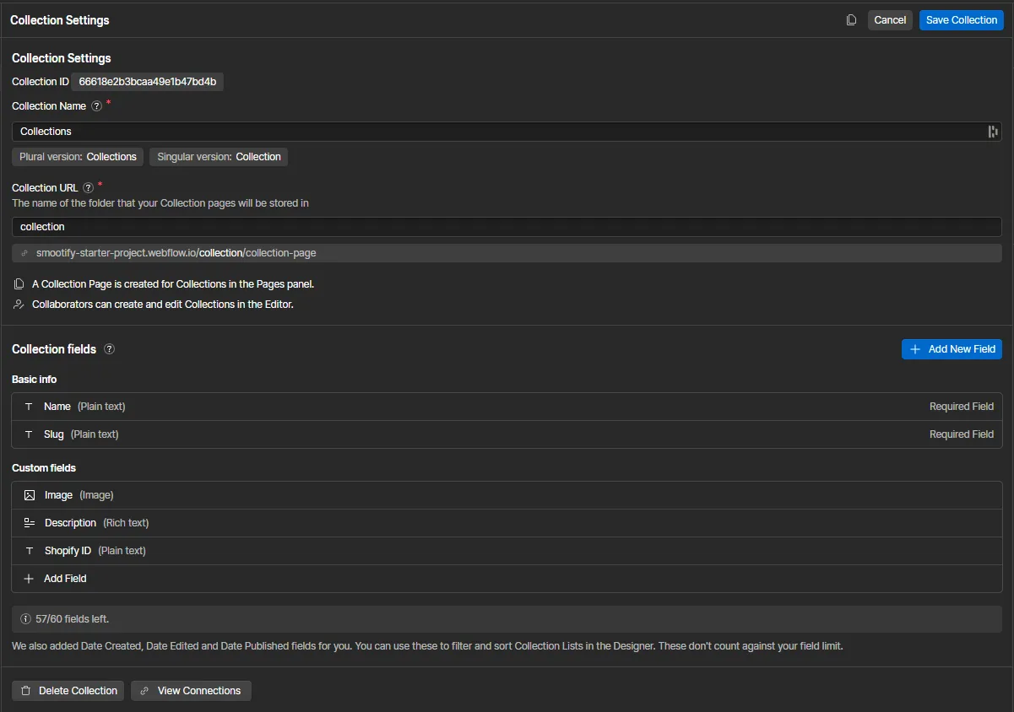The width and height of the screenshot is (1014, 712).
Task: Click the icon inside Collection Name input
Action: click(x=992, y=132)
